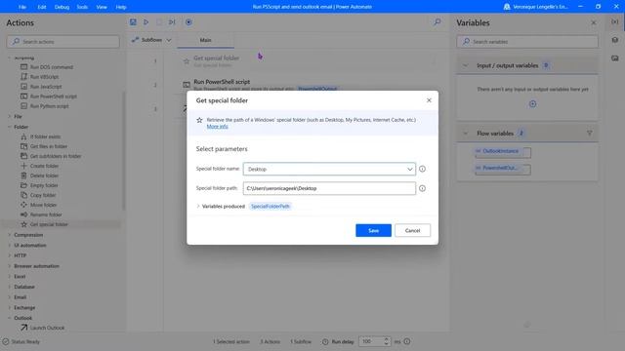Click the Save flow toolbar icon

click(133, 22)
